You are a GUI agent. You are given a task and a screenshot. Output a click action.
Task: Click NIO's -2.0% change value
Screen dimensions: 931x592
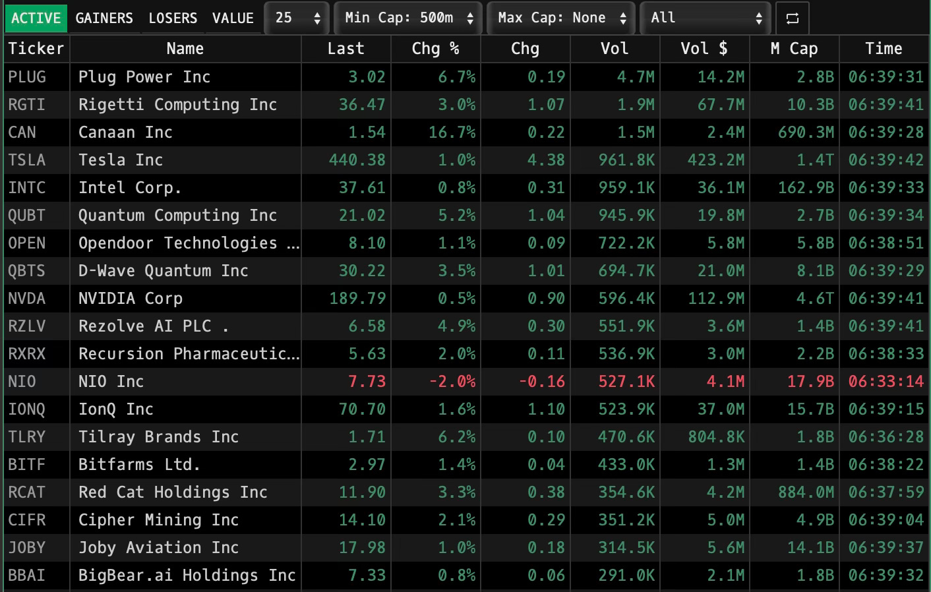(452, 382)
